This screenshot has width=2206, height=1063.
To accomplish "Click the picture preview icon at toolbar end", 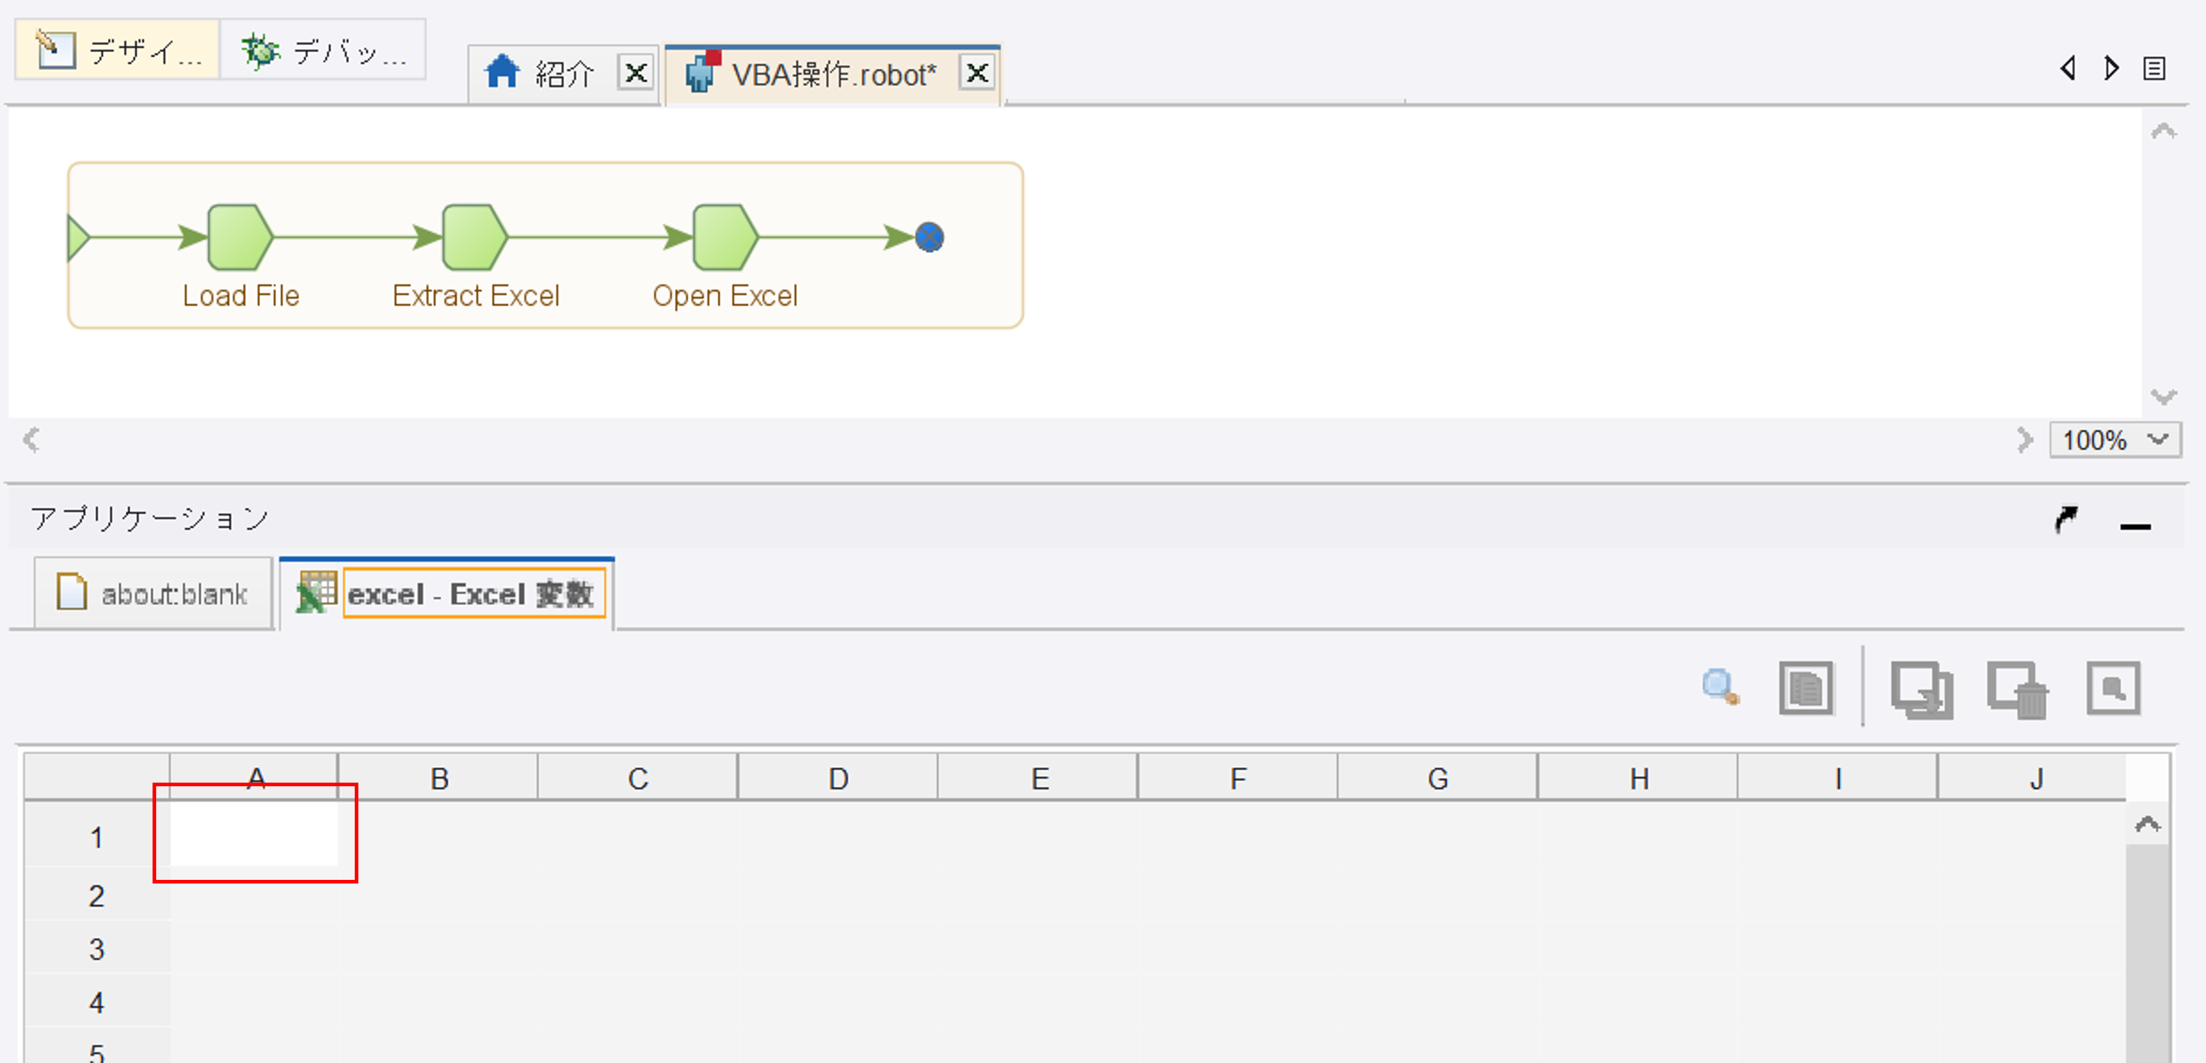I will point(2112,687).
